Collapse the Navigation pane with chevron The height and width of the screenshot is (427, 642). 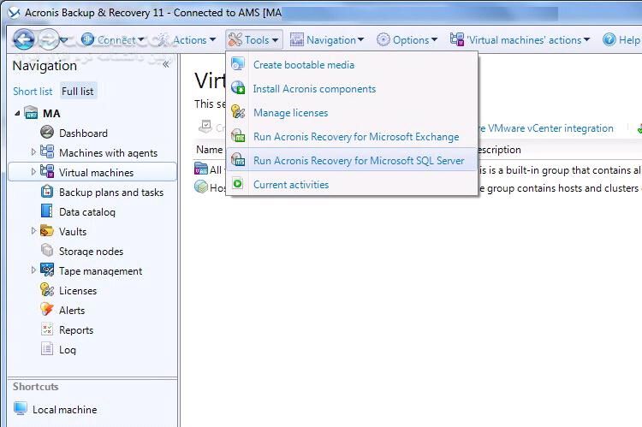(165, 64)
